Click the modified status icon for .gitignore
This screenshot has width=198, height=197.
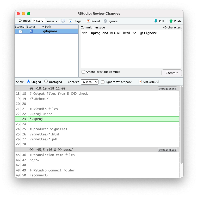(x=31, y=31)
